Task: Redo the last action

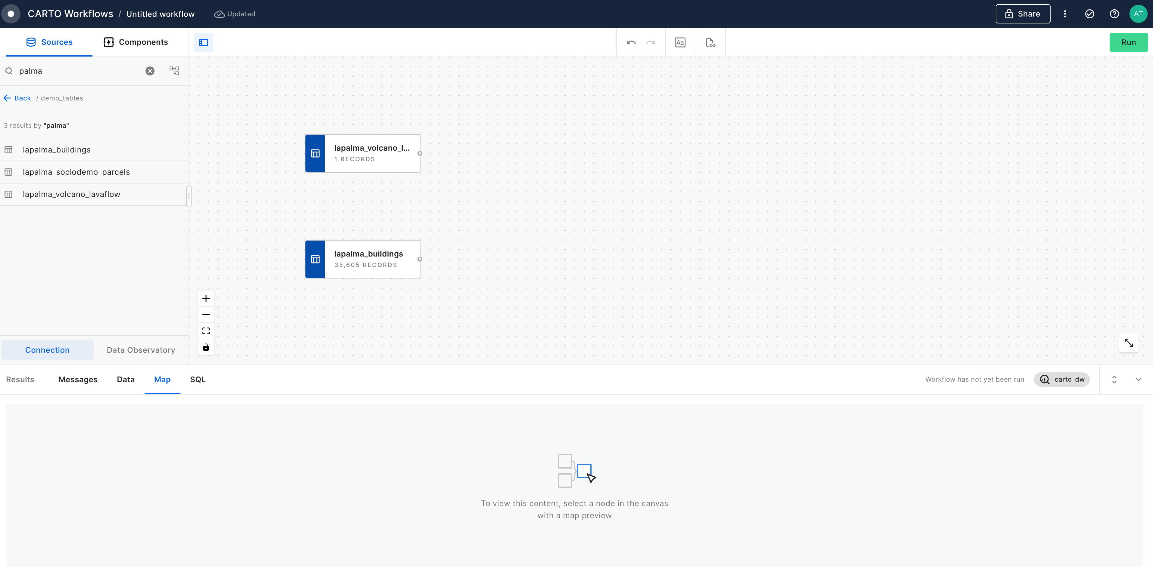Action: [651, 42]
